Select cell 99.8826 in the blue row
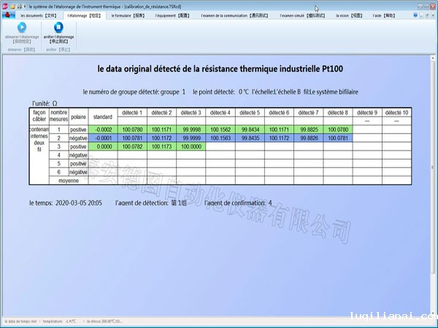The image size is (438, 328). click(308, 138)
